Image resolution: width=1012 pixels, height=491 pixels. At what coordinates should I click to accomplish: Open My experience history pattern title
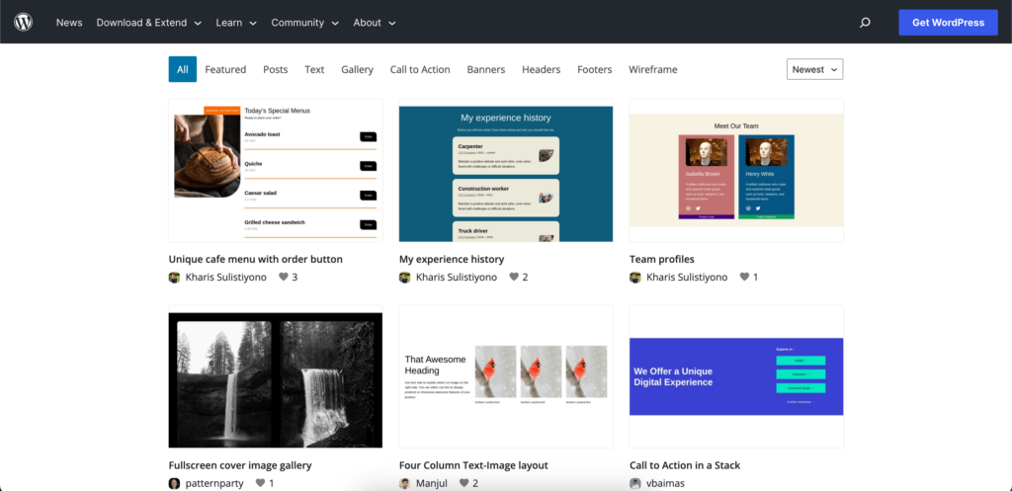click(452, 259)
